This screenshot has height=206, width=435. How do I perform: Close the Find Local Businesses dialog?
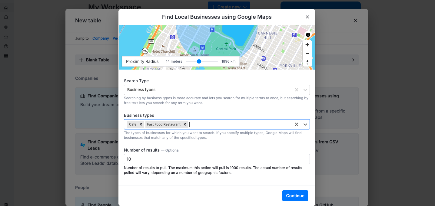tap(307, 17)
